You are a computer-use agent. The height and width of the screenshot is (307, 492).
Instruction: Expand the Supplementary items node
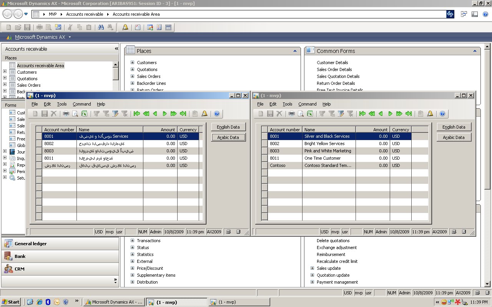(x=133, y=275)
